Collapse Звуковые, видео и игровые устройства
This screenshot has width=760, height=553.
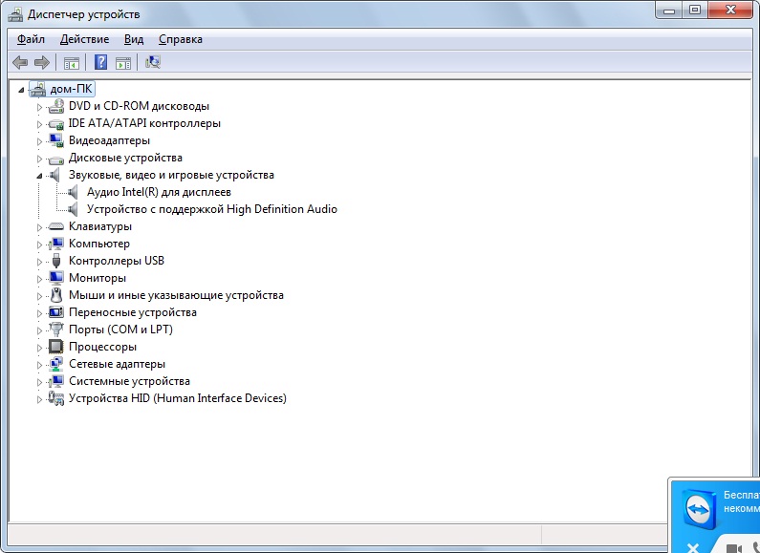click(39, 176)
